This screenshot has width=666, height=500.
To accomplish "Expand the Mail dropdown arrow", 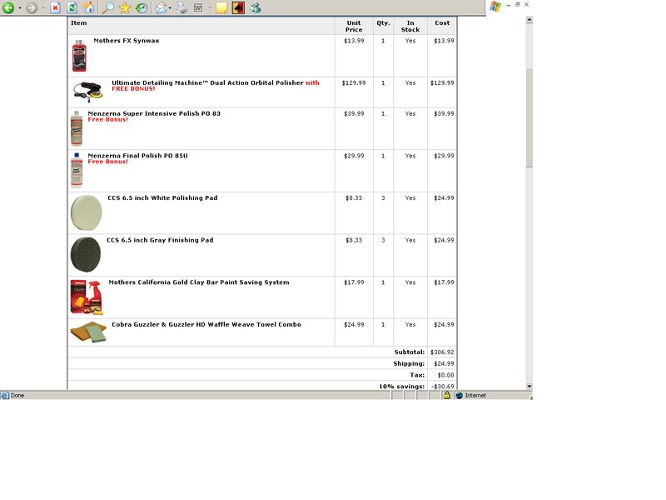I will (x=170, y=7).
